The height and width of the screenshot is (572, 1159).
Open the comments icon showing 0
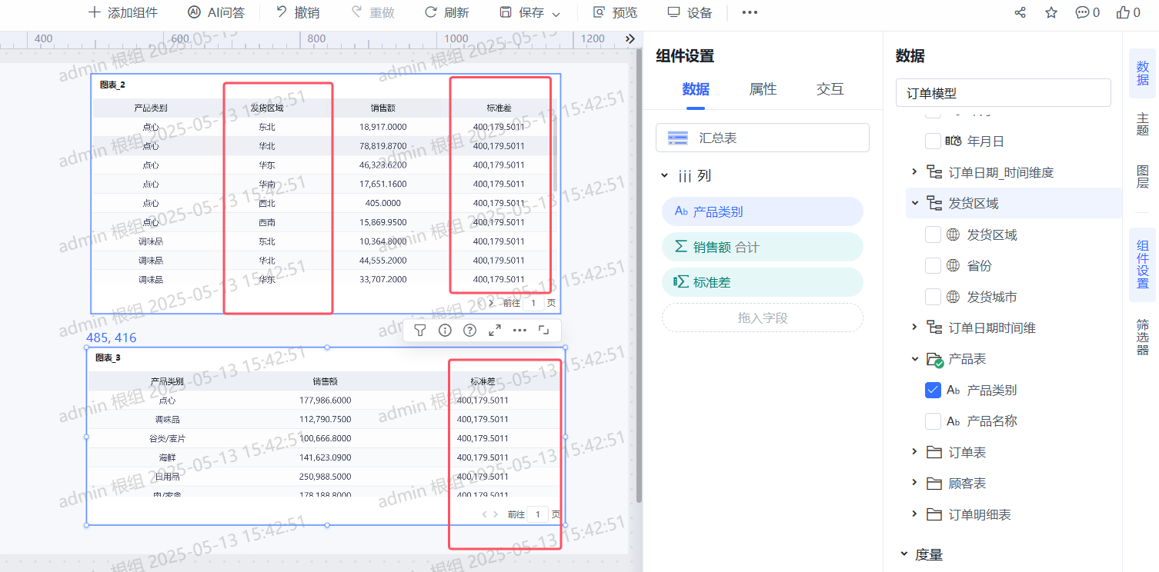click(x=1087, y=13)
